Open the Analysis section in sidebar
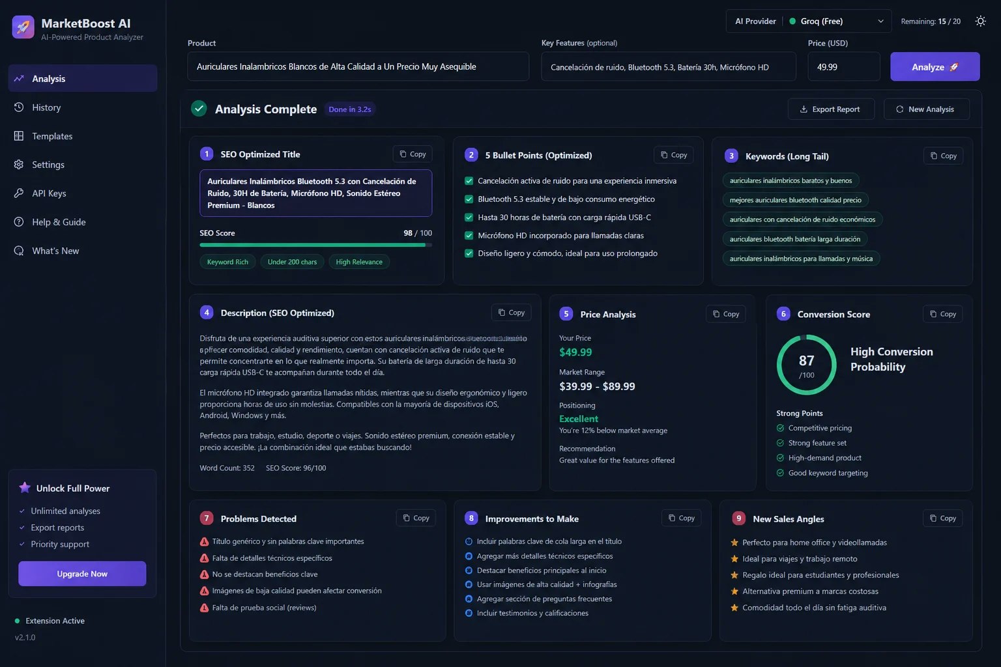The image size is (1001, 667). coord(83,79)
